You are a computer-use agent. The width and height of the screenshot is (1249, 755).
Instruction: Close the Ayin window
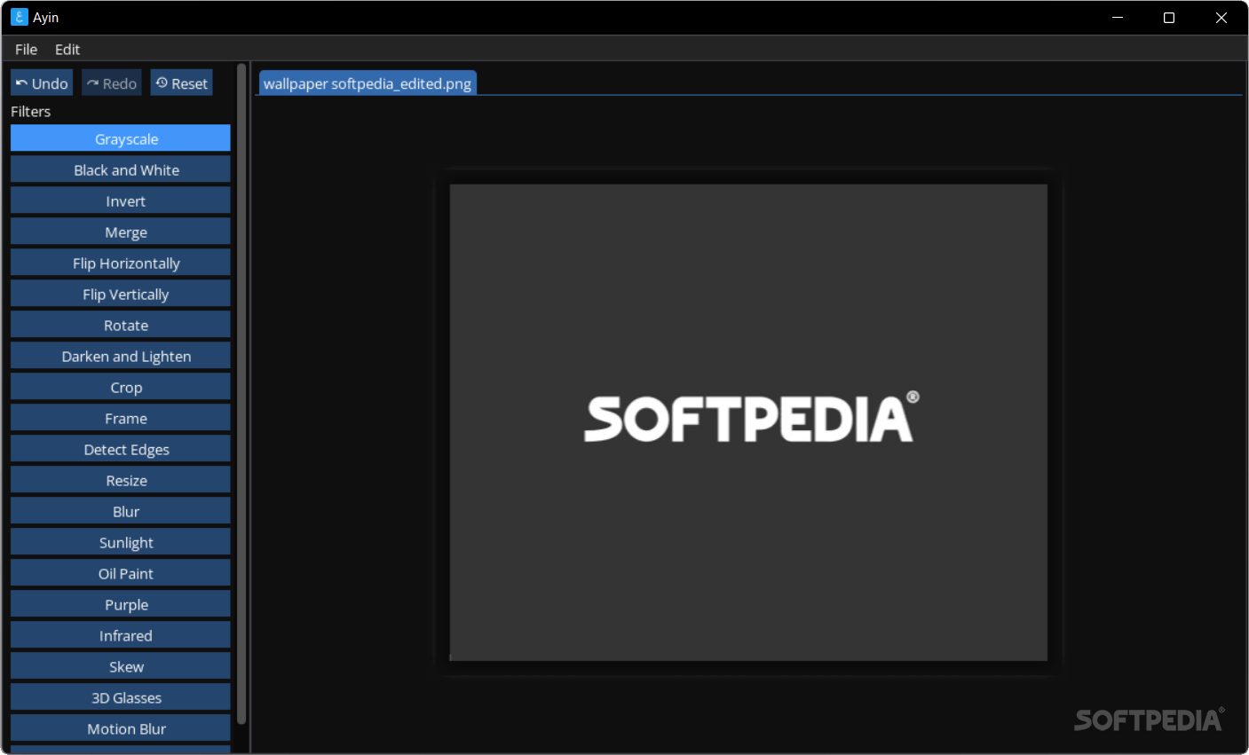tap(1221, 18)
